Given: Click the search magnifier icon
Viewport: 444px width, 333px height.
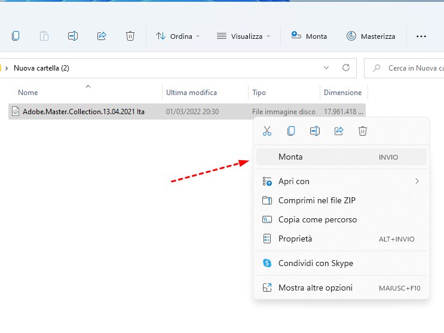Looking at the screenshot, I should (376, 68).
